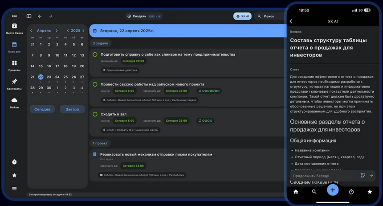Image resolution: width=383 pixels, height=206 pixels.
Task: Open the XK AI assistant
Action: pos(242,16)
